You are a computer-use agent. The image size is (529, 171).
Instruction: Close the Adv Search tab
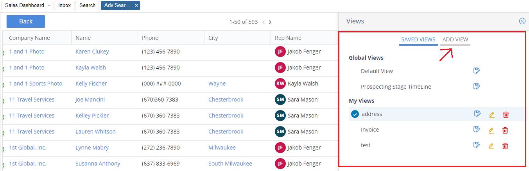coord(136,5)
